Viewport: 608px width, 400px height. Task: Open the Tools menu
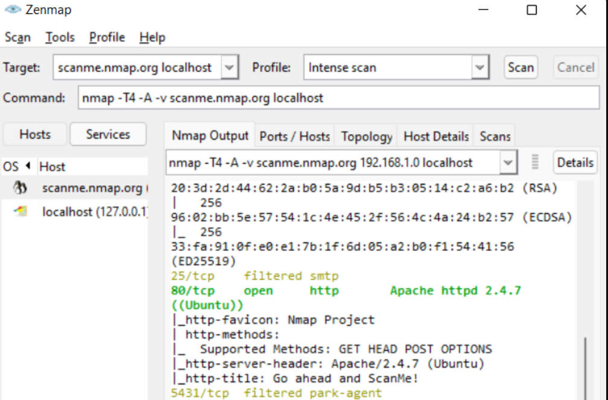(x=60, y=37)
